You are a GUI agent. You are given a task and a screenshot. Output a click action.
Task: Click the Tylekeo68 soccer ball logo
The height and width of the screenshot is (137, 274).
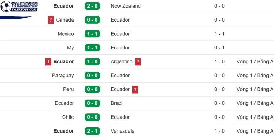pyautogui.click(x=5, y=7)
